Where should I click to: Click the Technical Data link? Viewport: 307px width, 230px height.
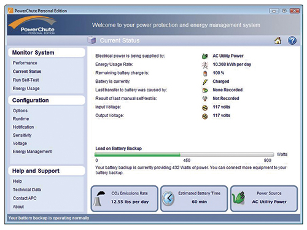click(27, 190)
